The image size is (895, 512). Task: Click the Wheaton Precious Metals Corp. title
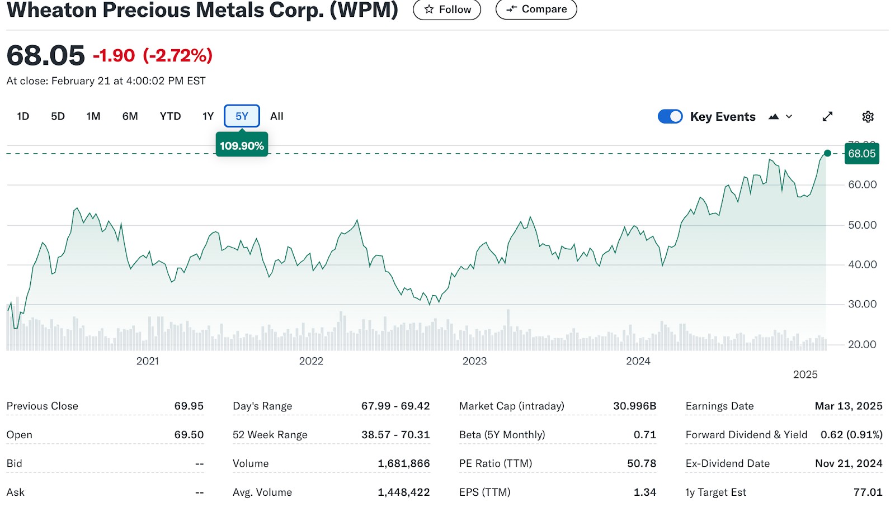click(x=202, y=10)
